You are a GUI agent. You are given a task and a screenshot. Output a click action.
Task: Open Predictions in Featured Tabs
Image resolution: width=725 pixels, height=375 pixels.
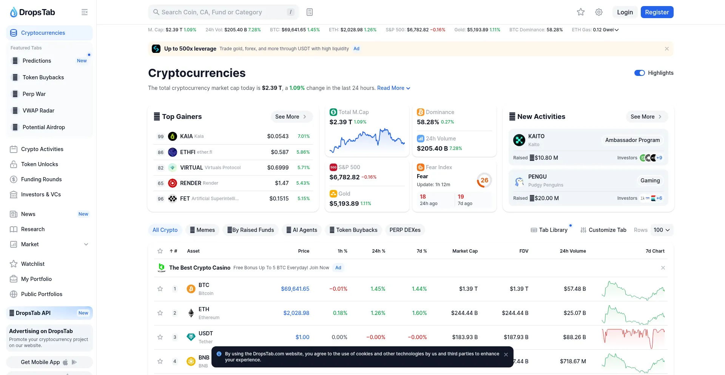pyautogui.click(x=49, y=61)
